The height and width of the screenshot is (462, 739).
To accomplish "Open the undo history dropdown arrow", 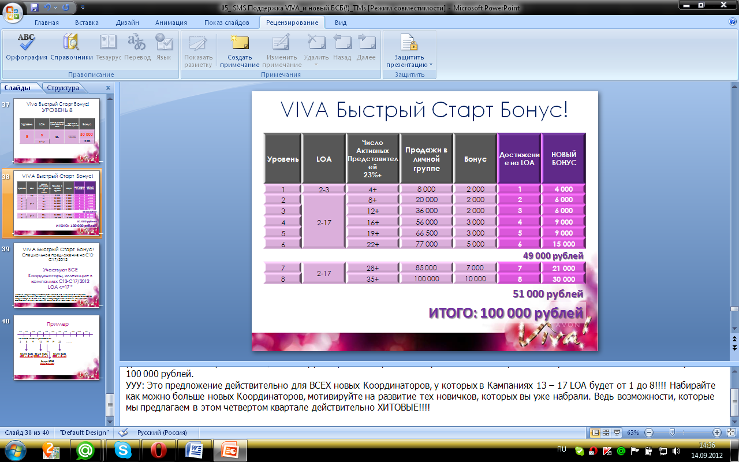I will click(x=56, y=8).
